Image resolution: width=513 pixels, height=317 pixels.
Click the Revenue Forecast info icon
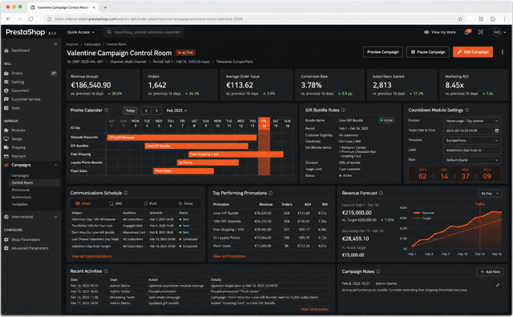382,193
